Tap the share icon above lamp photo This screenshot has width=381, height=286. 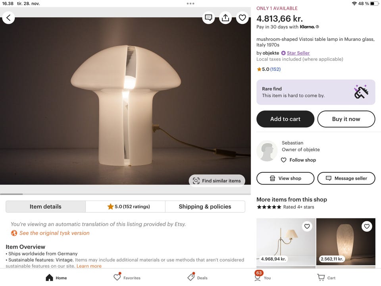pyautogui.click(x=225, y=17)
